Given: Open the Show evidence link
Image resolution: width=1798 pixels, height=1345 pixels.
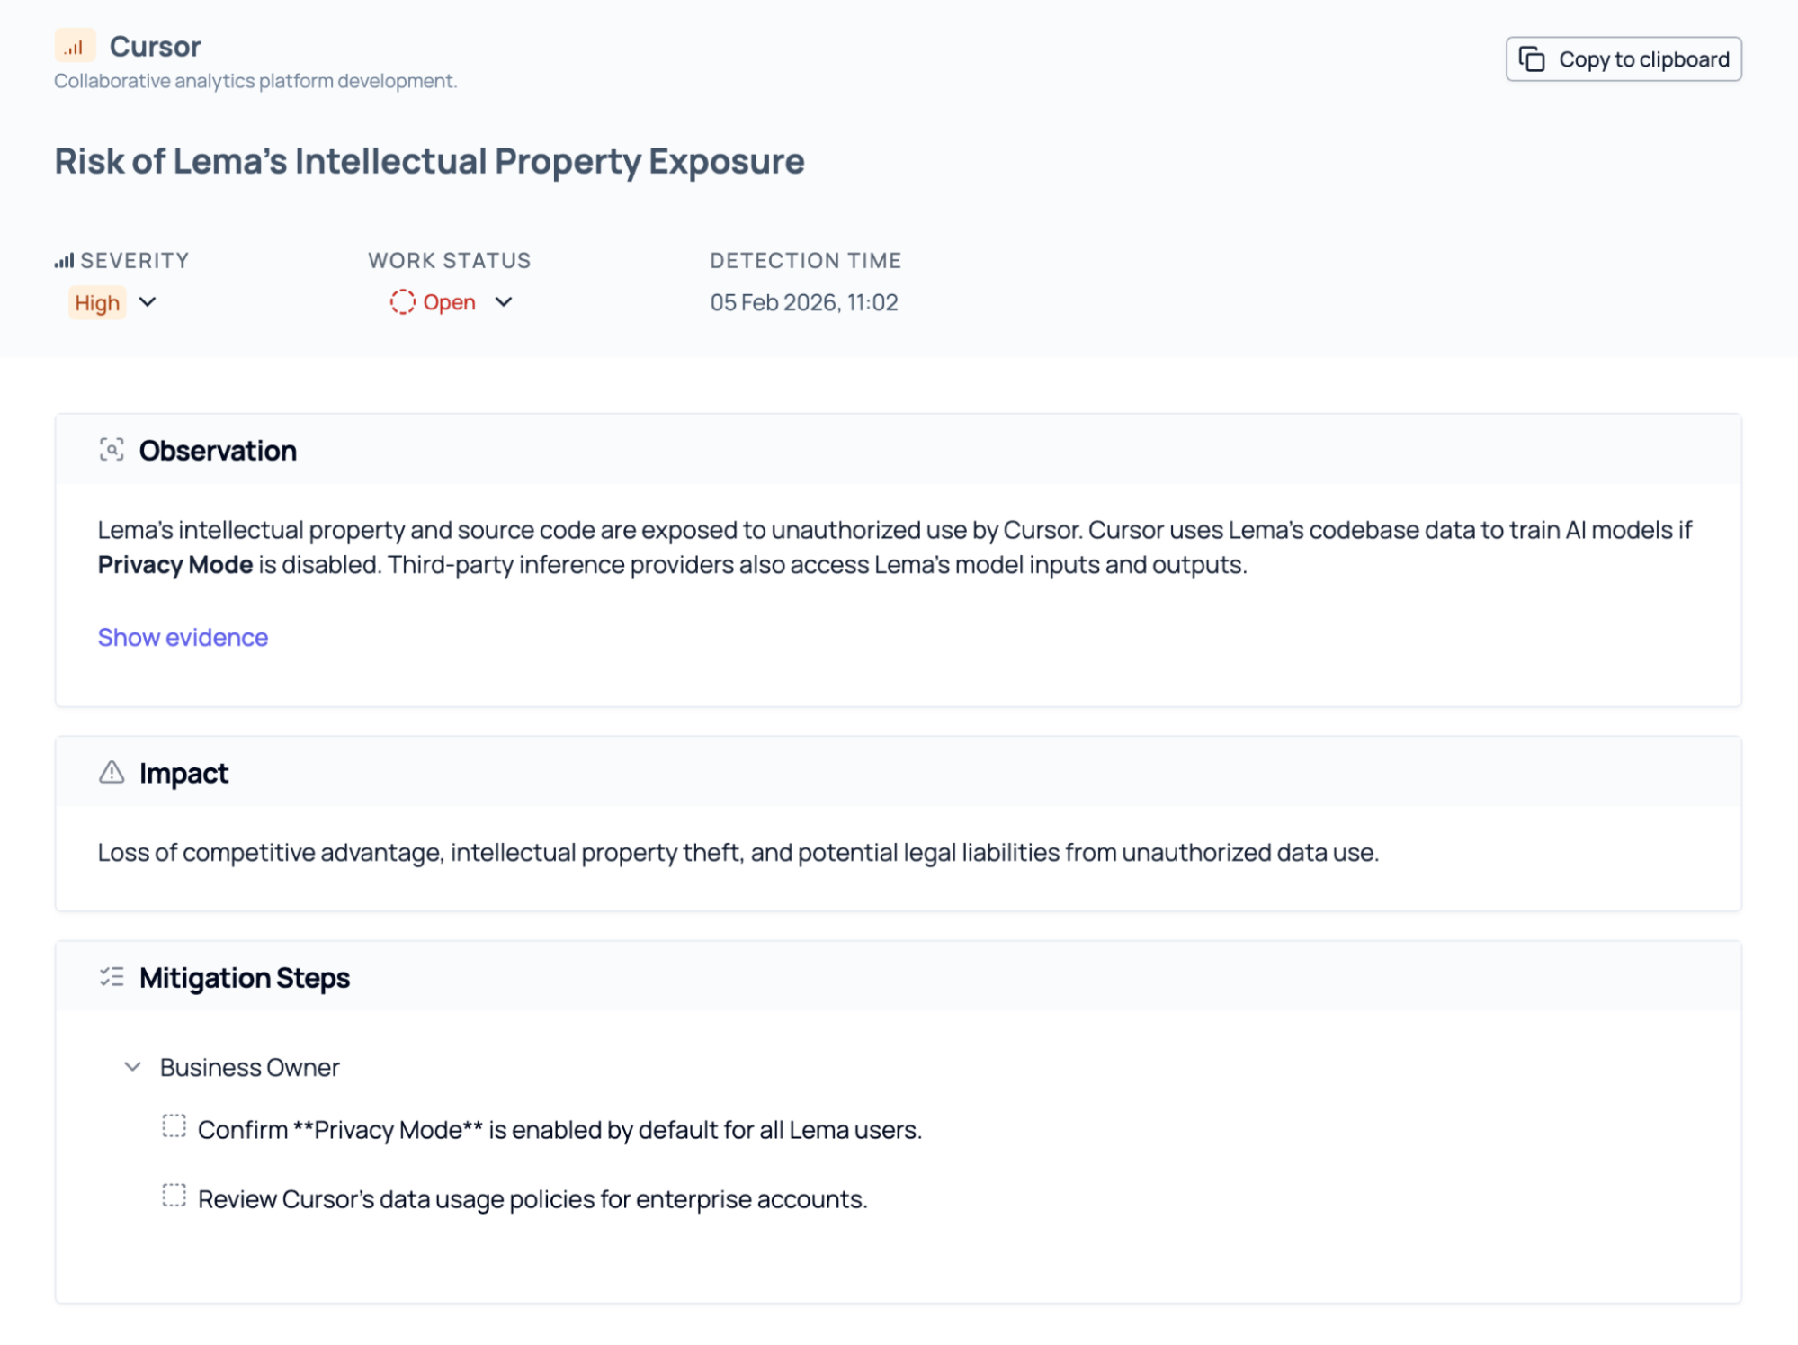Looking at the screenshot, I should click(183, 637).
